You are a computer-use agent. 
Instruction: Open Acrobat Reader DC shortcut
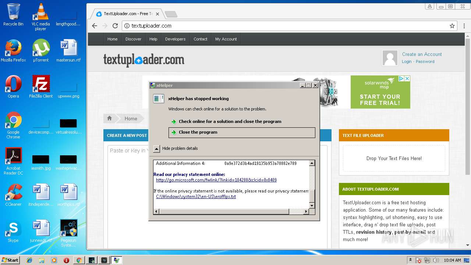(x=13, y=161)
